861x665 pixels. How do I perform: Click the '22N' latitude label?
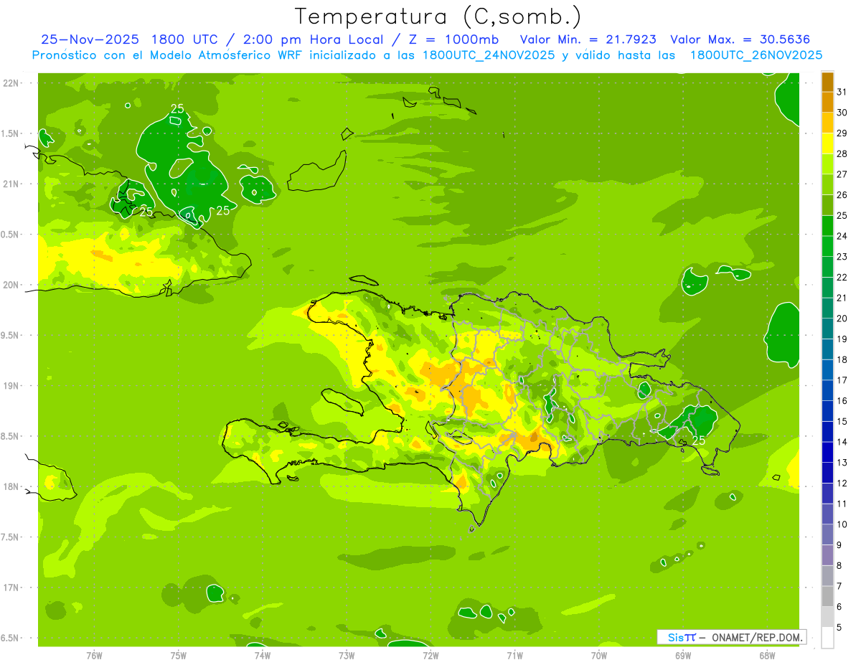[11, 83]
